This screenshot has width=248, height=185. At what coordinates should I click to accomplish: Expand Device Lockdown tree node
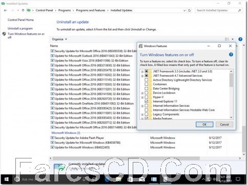pyautogui.click(x=142, y=93)
